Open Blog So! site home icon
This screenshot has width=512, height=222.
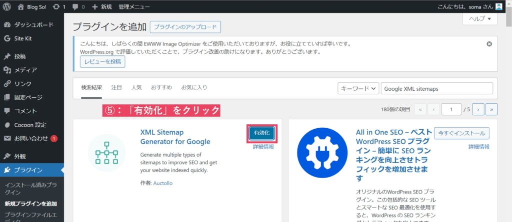pyautogui.click(x=20, y=7)
